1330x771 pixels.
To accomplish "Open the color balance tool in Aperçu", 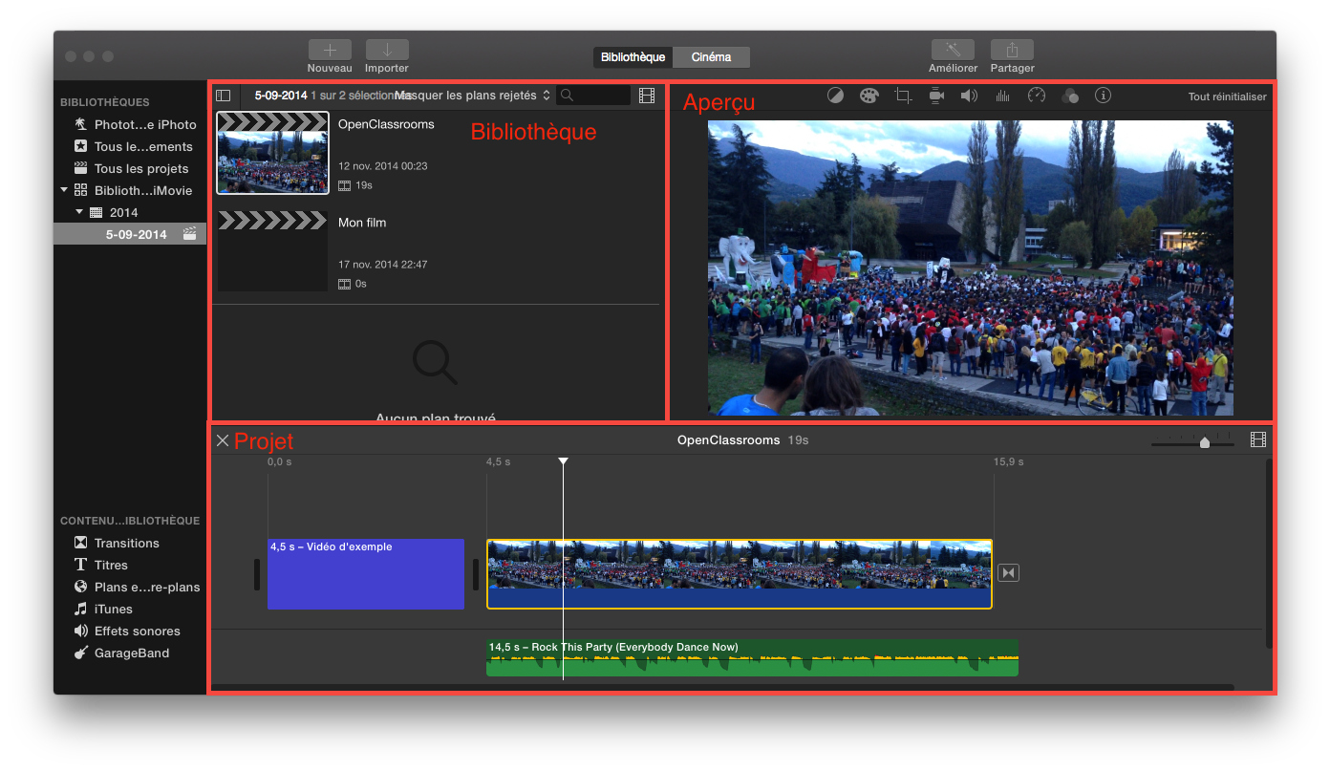I will pyautogui.click(x=835, y=96).
